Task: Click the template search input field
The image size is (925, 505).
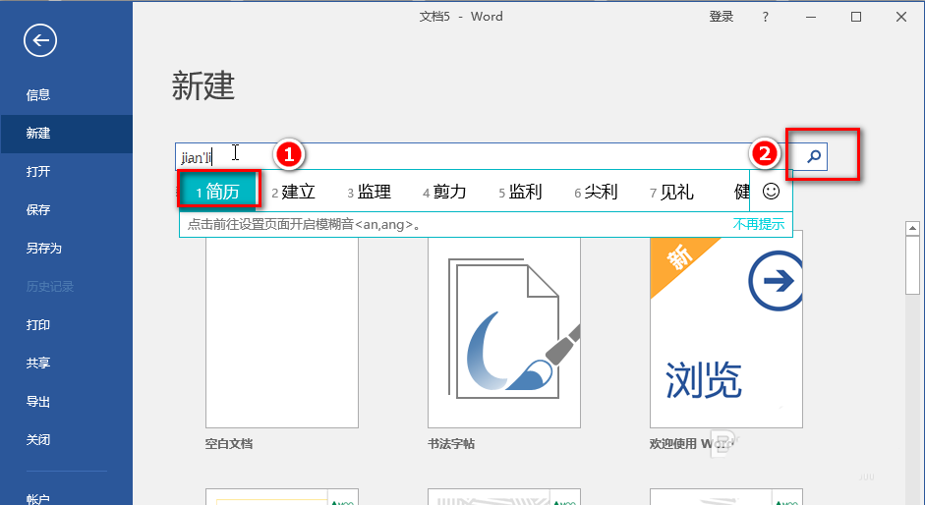Action: (488, 156)
